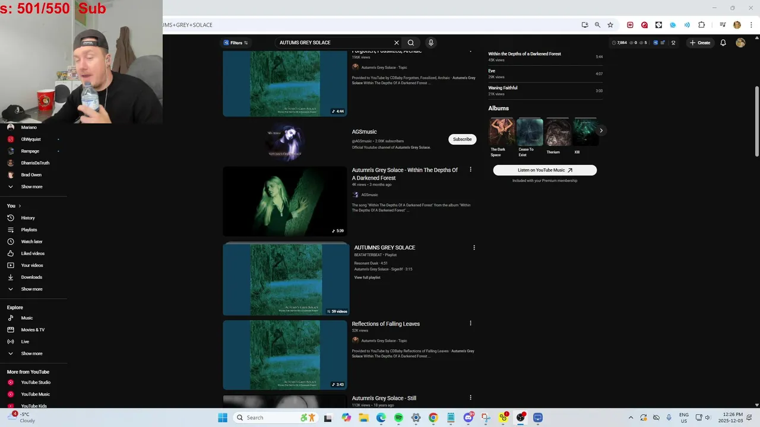The height and width of the screenshot is (427, 760).
Task: Click the blue sound-wave extension icon
Action: [x=687, y=25]
